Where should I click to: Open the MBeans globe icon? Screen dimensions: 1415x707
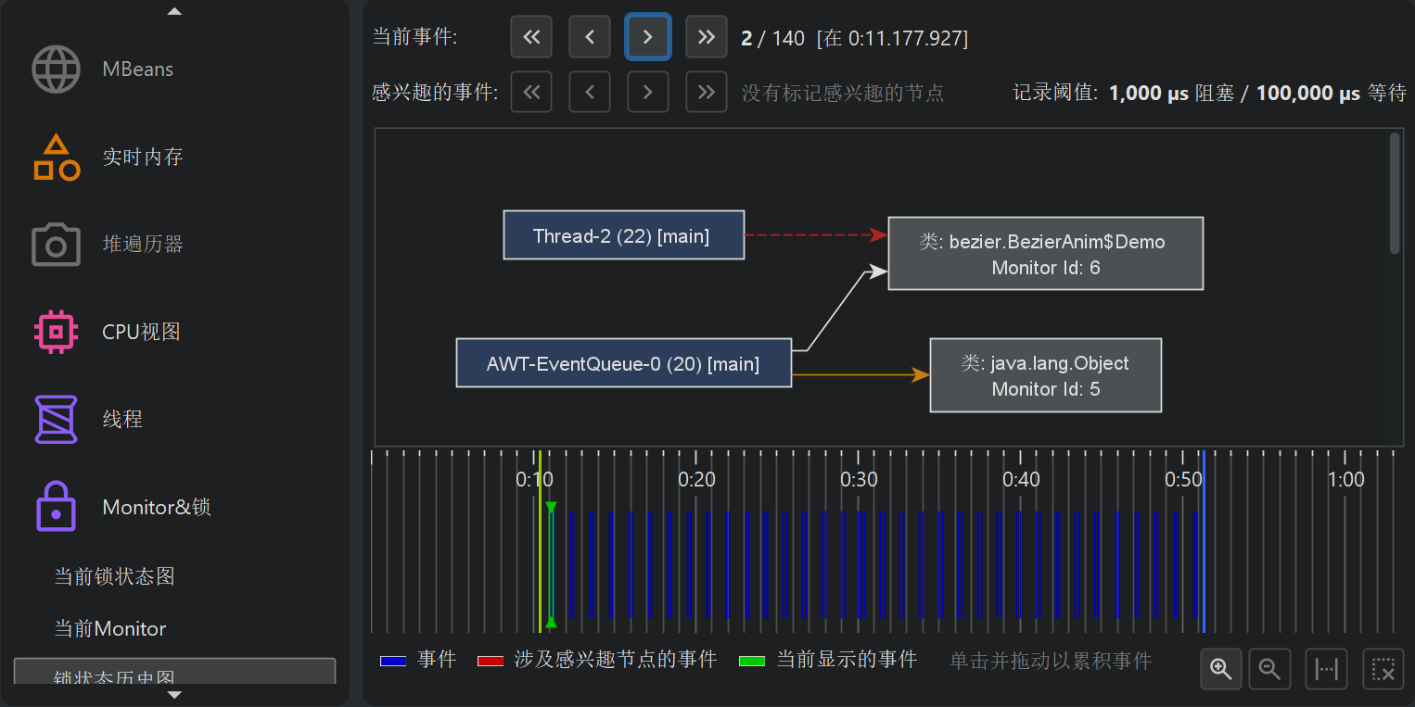56,69
